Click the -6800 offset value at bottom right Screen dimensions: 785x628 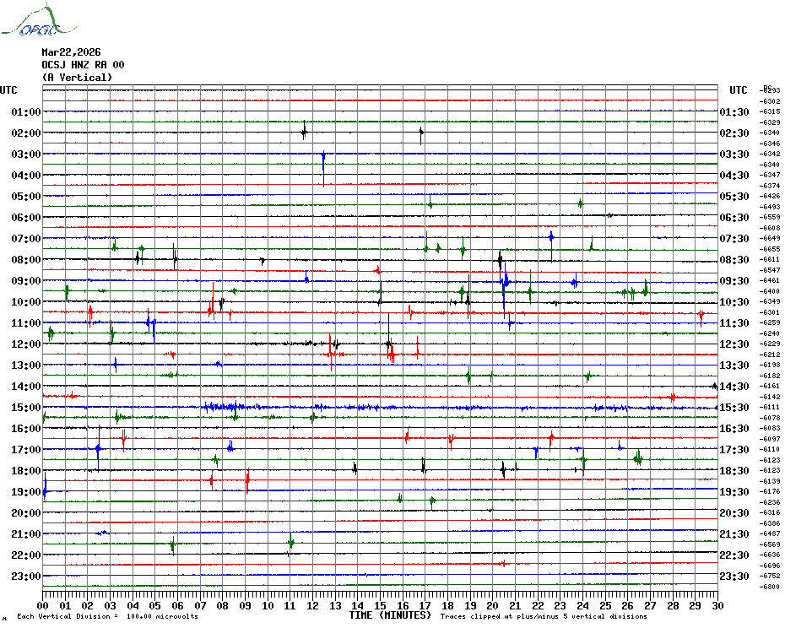click(x=770, y=587)
